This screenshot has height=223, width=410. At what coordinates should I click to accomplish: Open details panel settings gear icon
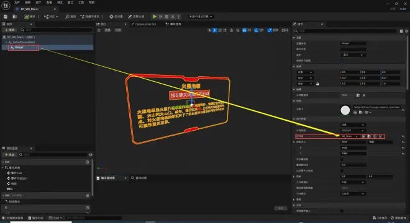407,31
